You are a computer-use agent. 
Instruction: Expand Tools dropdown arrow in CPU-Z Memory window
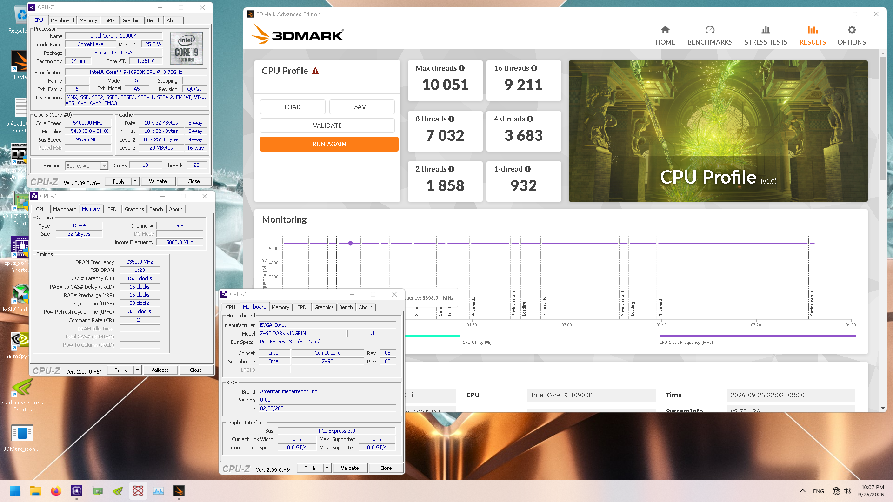click(x=137, y=370)
